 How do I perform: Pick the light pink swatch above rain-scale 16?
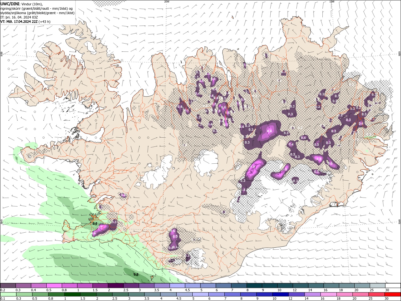328,294
